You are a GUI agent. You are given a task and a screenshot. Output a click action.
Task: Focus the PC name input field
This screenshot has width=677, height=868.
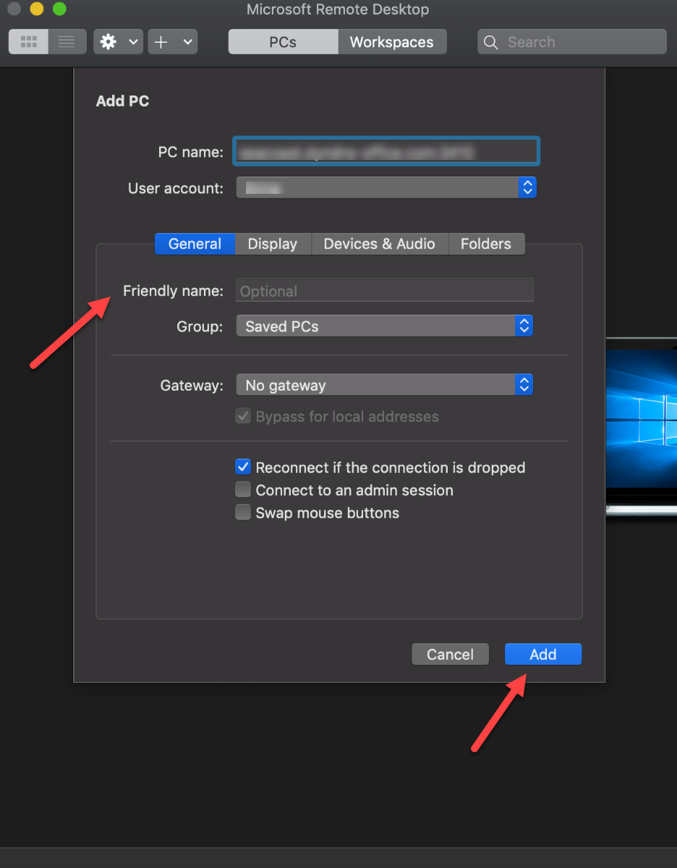pyautogui.click(x=386, y=151)
